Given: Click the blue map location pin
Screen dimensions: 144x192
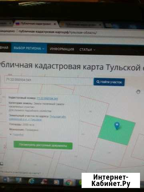Looking at the screenshot, I should coord(117,126).
